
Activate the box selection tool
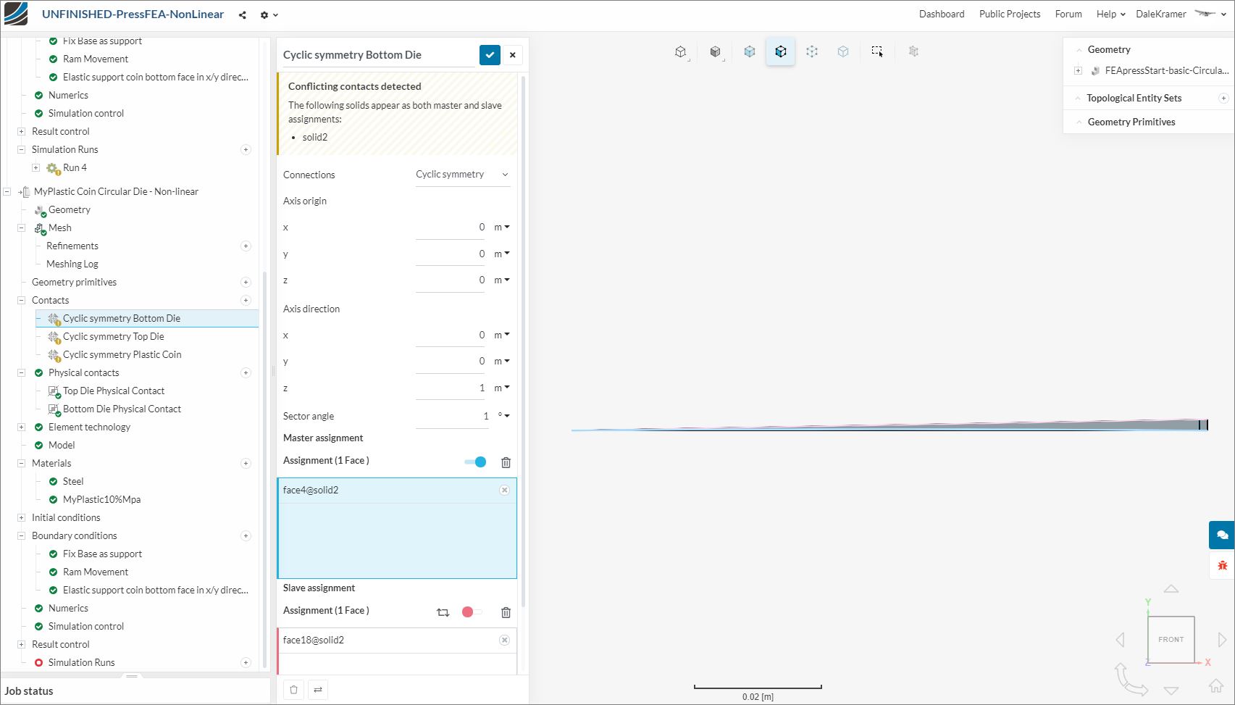[877, 51]
